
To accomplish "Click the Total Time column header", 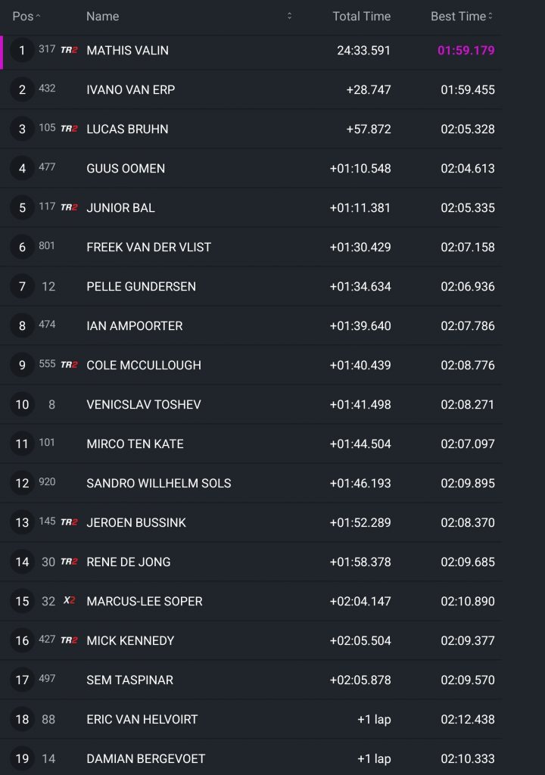I will point(361,16).
